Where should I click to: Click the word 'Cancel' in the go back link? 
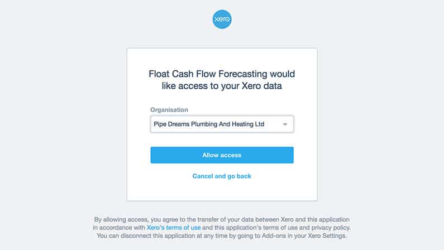click(203, 176)
